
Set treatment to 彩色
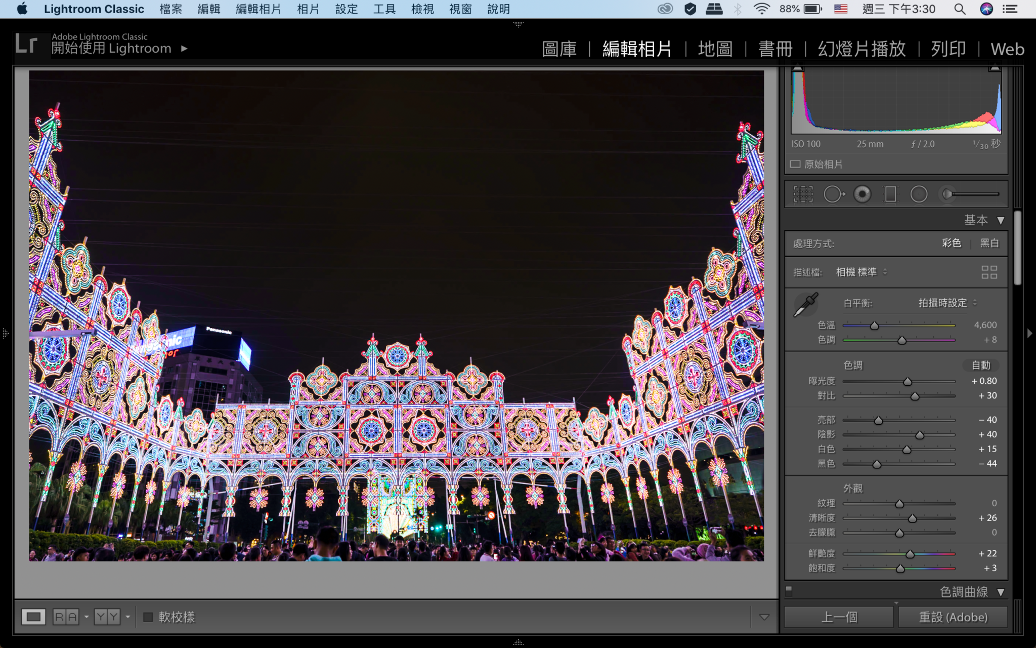(x=951, y=243)
